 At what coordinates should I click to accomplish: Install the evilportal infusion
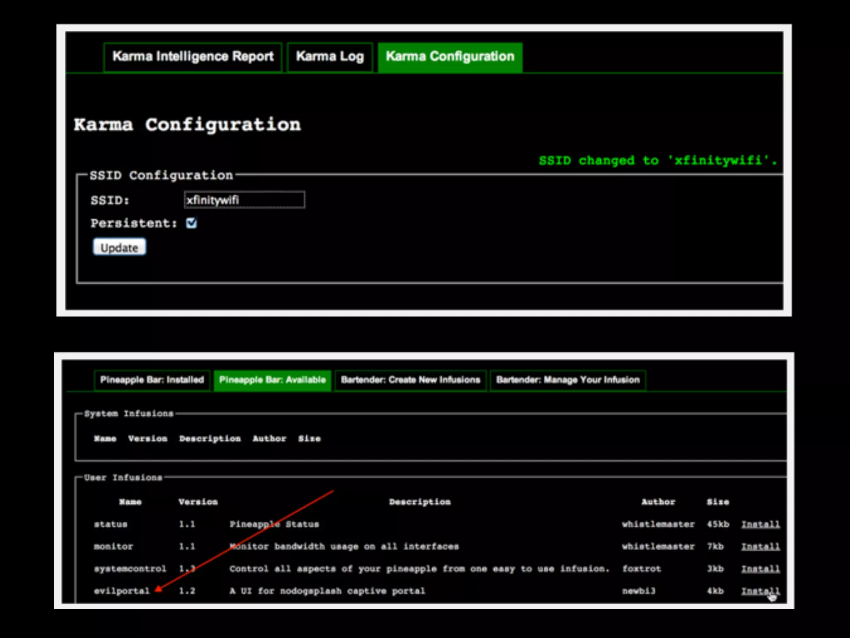[760, 591]
